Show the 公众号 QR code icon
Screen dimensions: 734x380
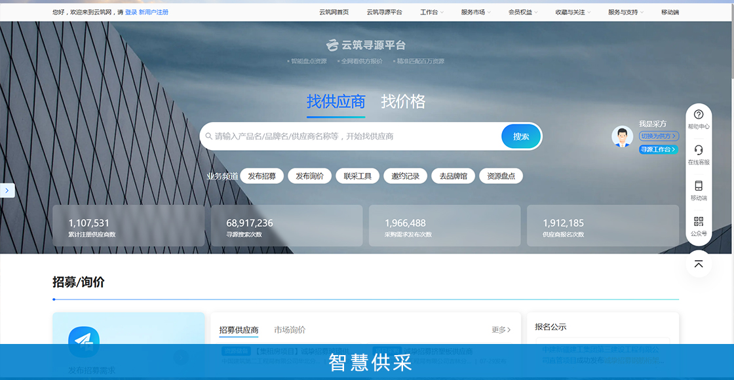pos(699,221)
